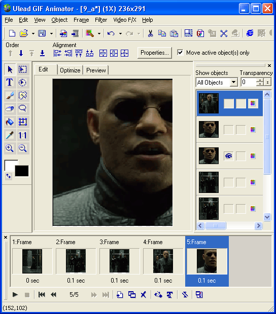Image resolution: width=276 pixels, height=314 pixels.
Task: Open the Video F/X menu
Action: point(125,20)
